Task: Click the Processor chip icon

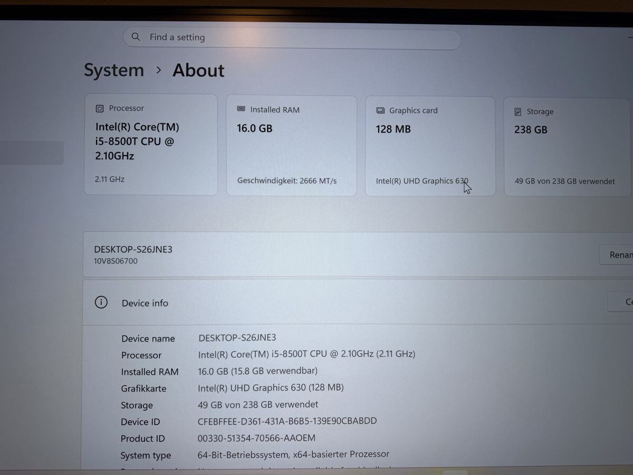Action: 100,109
